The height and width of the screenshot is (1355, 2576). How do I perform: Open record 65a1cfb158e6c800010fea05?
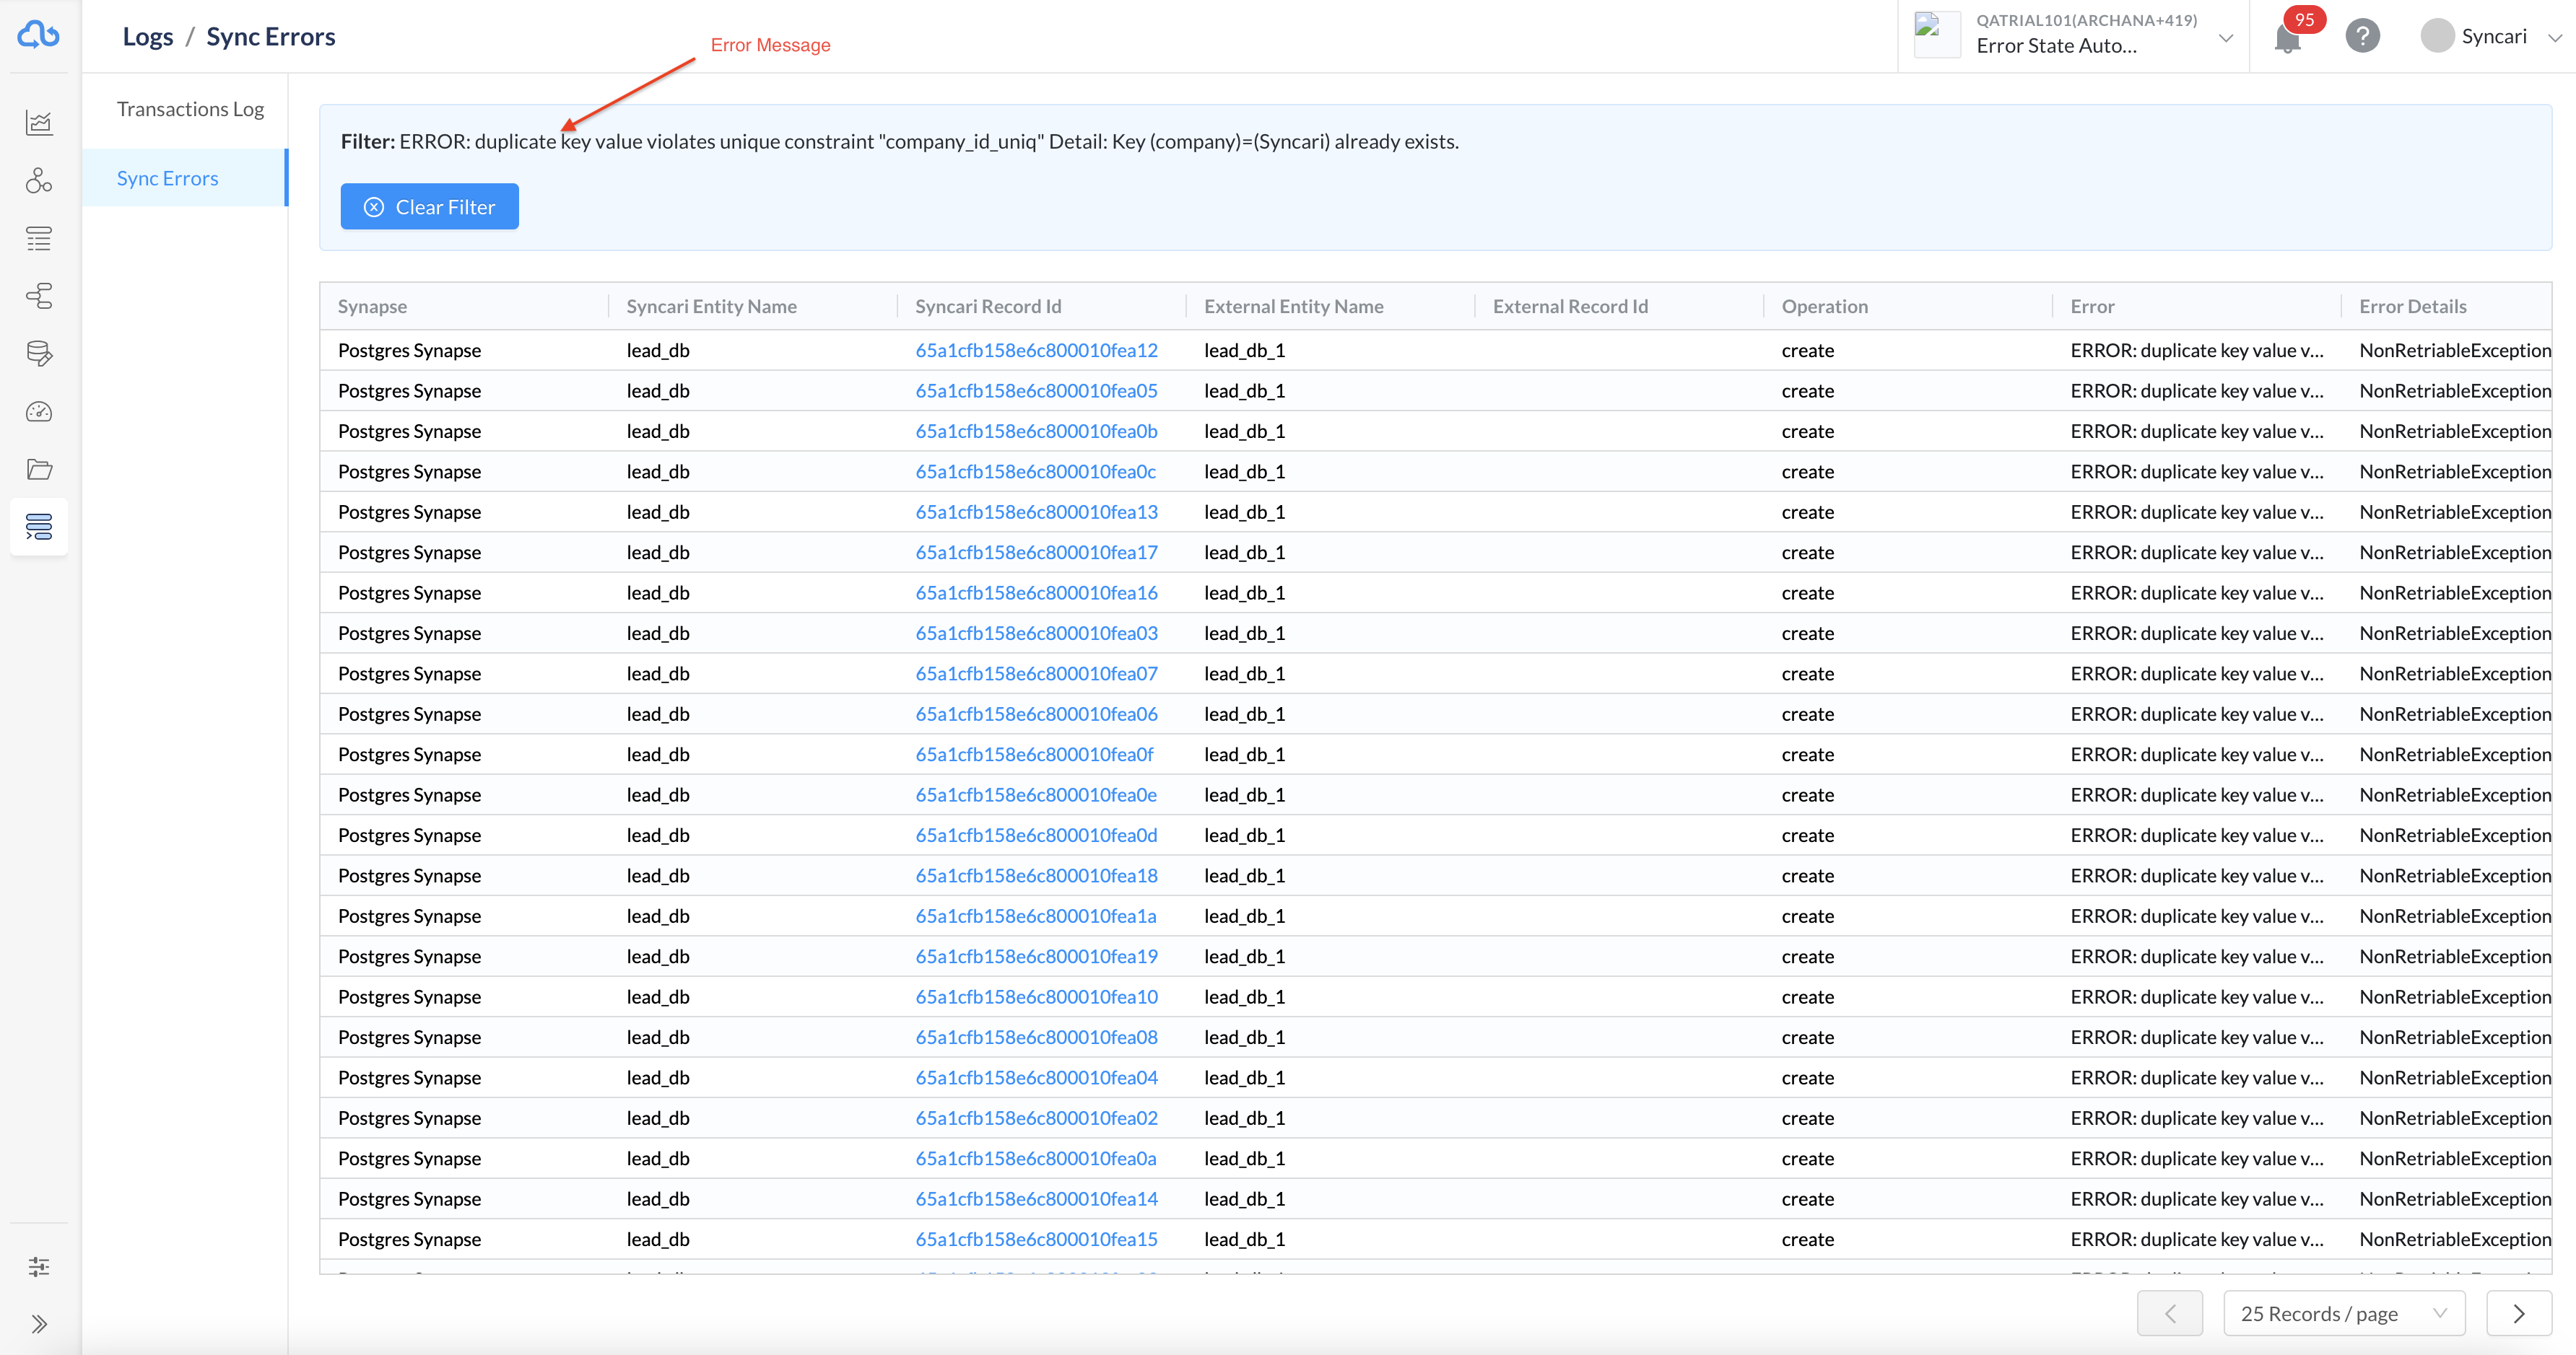coord(1036,391)
